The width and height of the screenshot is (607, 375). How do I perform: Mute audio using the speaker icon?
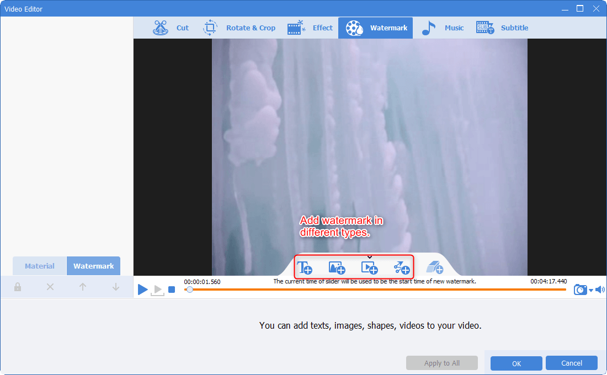(x=600, y=290)
